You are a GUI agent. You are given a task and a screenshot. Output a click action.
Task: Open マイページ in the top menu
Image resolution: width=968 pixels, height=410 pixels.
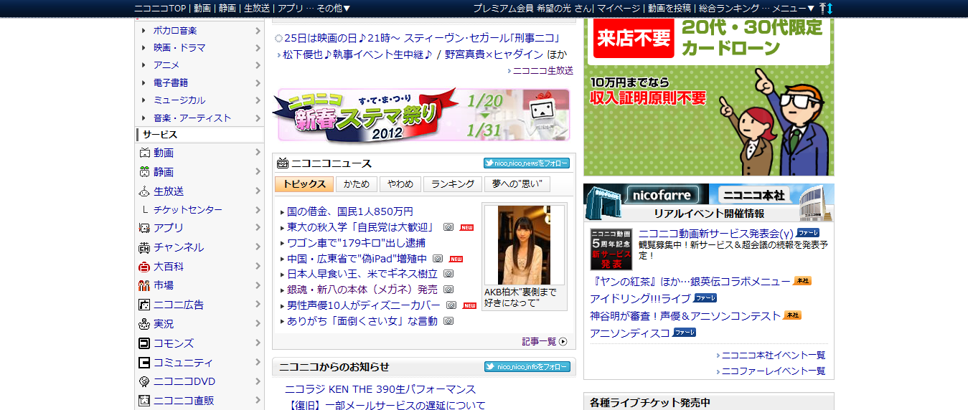click(619, 8)
